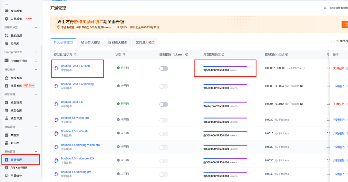
Task: Click the 我的应用 sidebar icon
Action: [7, 35]
